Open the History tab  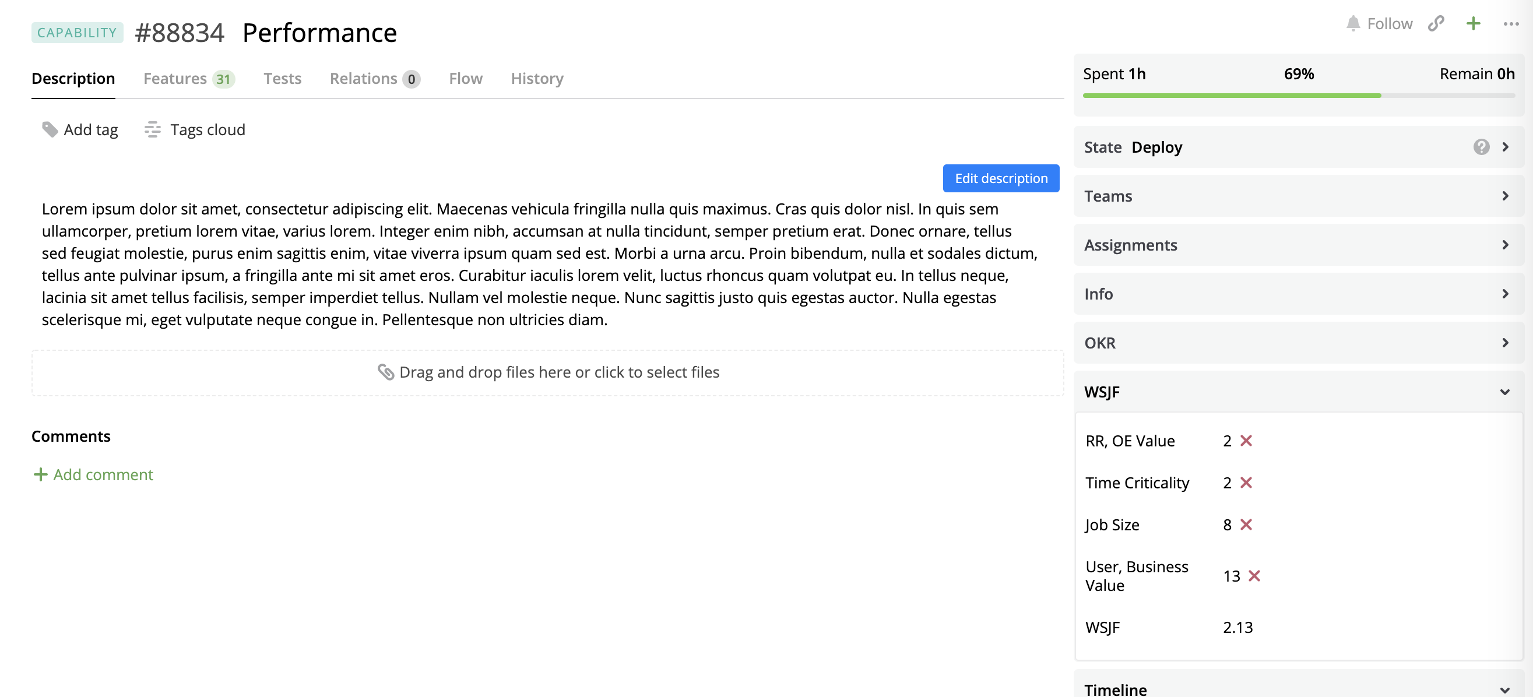tap(537, 79)
